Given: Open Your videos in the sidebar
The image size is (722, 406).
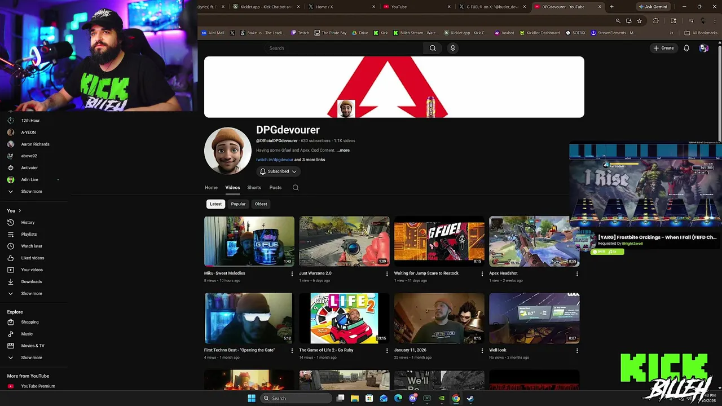Looking at the screenshot, I should click(32, 270).
